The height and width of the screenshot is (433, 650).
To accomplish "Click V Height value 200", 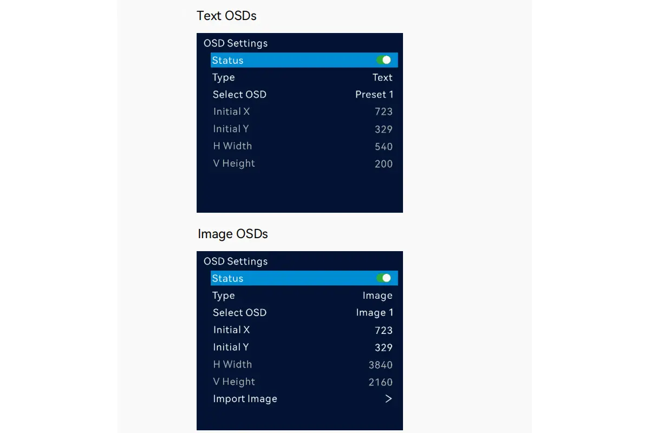I will click(x=383, y=164).
